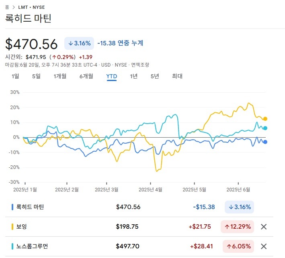Click the 2025년 5월 axis label

coord(194,190)
